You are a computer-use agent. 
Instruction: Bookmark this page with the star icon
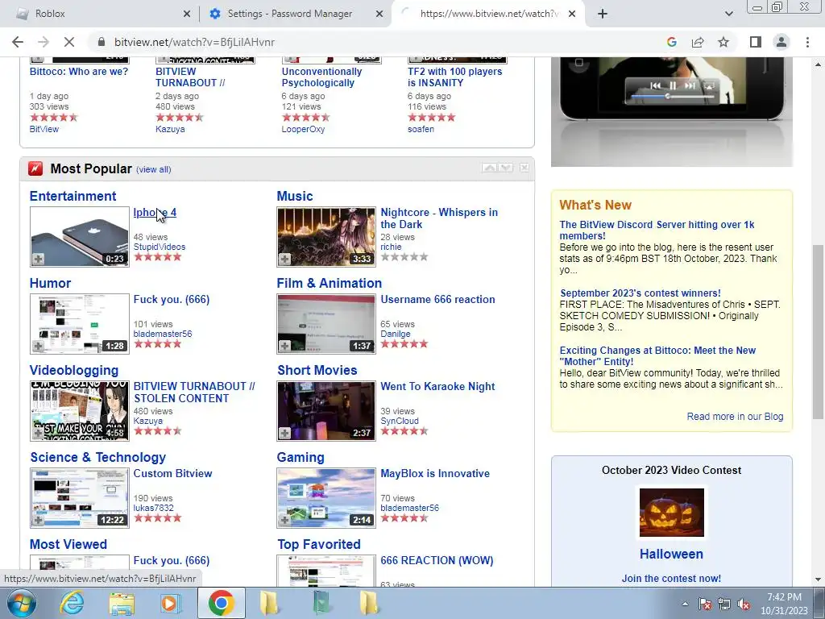pos(723,42)
